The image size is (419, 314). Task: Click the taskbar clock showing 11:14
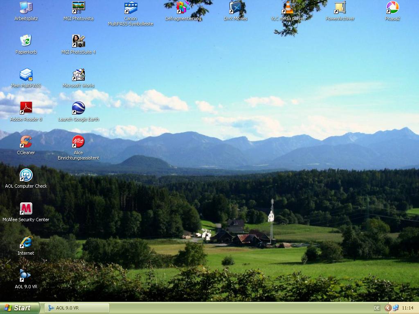pyautogui.click(x=408, y=308)
